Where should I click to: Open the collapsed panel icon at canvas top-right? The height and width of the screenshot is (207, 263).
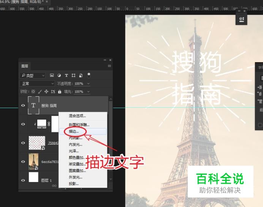click(241, 19)
